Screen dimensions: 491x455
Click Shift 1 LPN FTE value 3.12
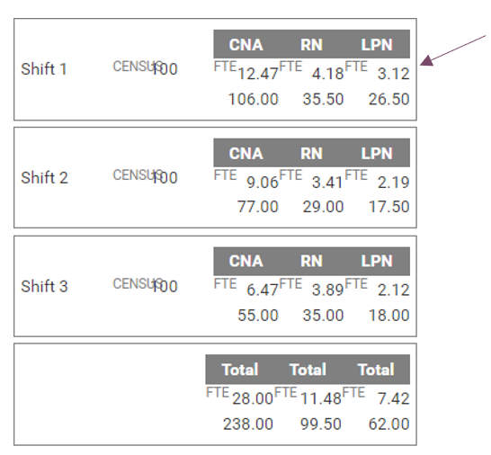[x=394, y=74]
